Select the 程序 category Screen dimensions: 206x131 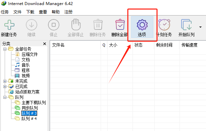point(25,70)
